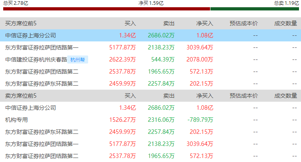301x162 pixels.
Task: Select 东方财富证券拉萨东环路第二 under 买方席位前5
Action: pyautogui.click(x=42, y=84)
